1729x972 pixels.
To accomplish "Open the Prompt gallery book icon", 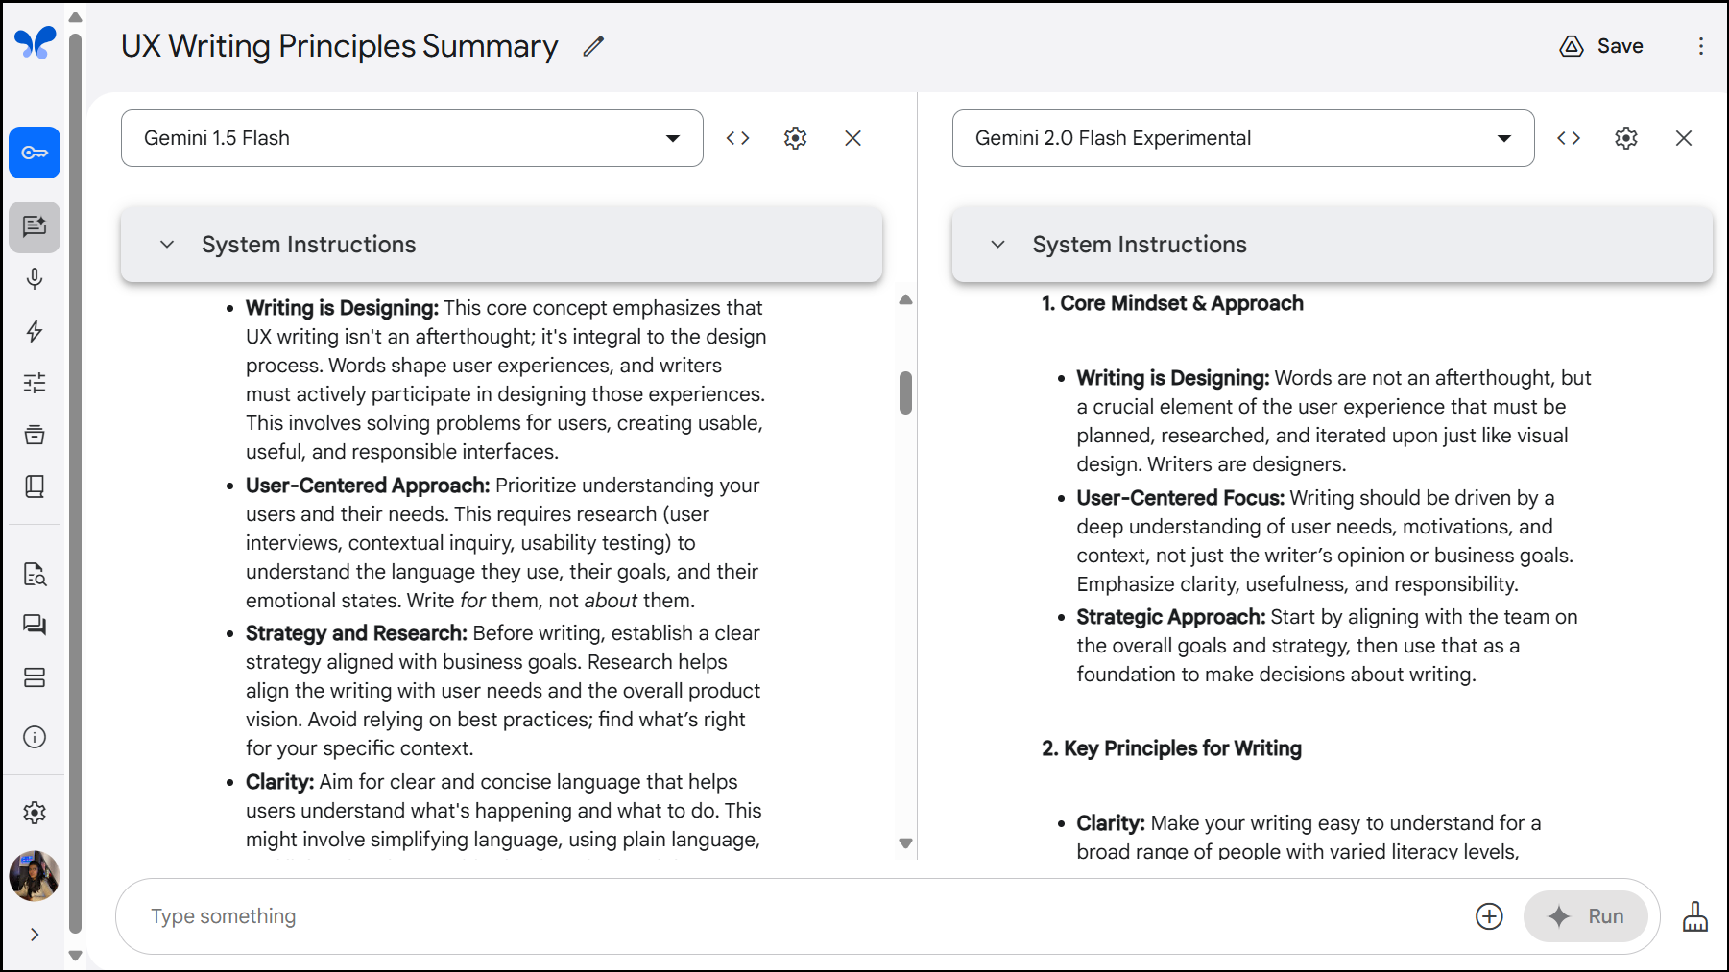I will point(35,486).
